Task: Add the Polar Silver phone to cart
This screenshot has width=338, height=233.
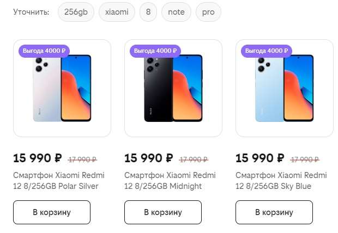Action: click(x=52, y=212)
